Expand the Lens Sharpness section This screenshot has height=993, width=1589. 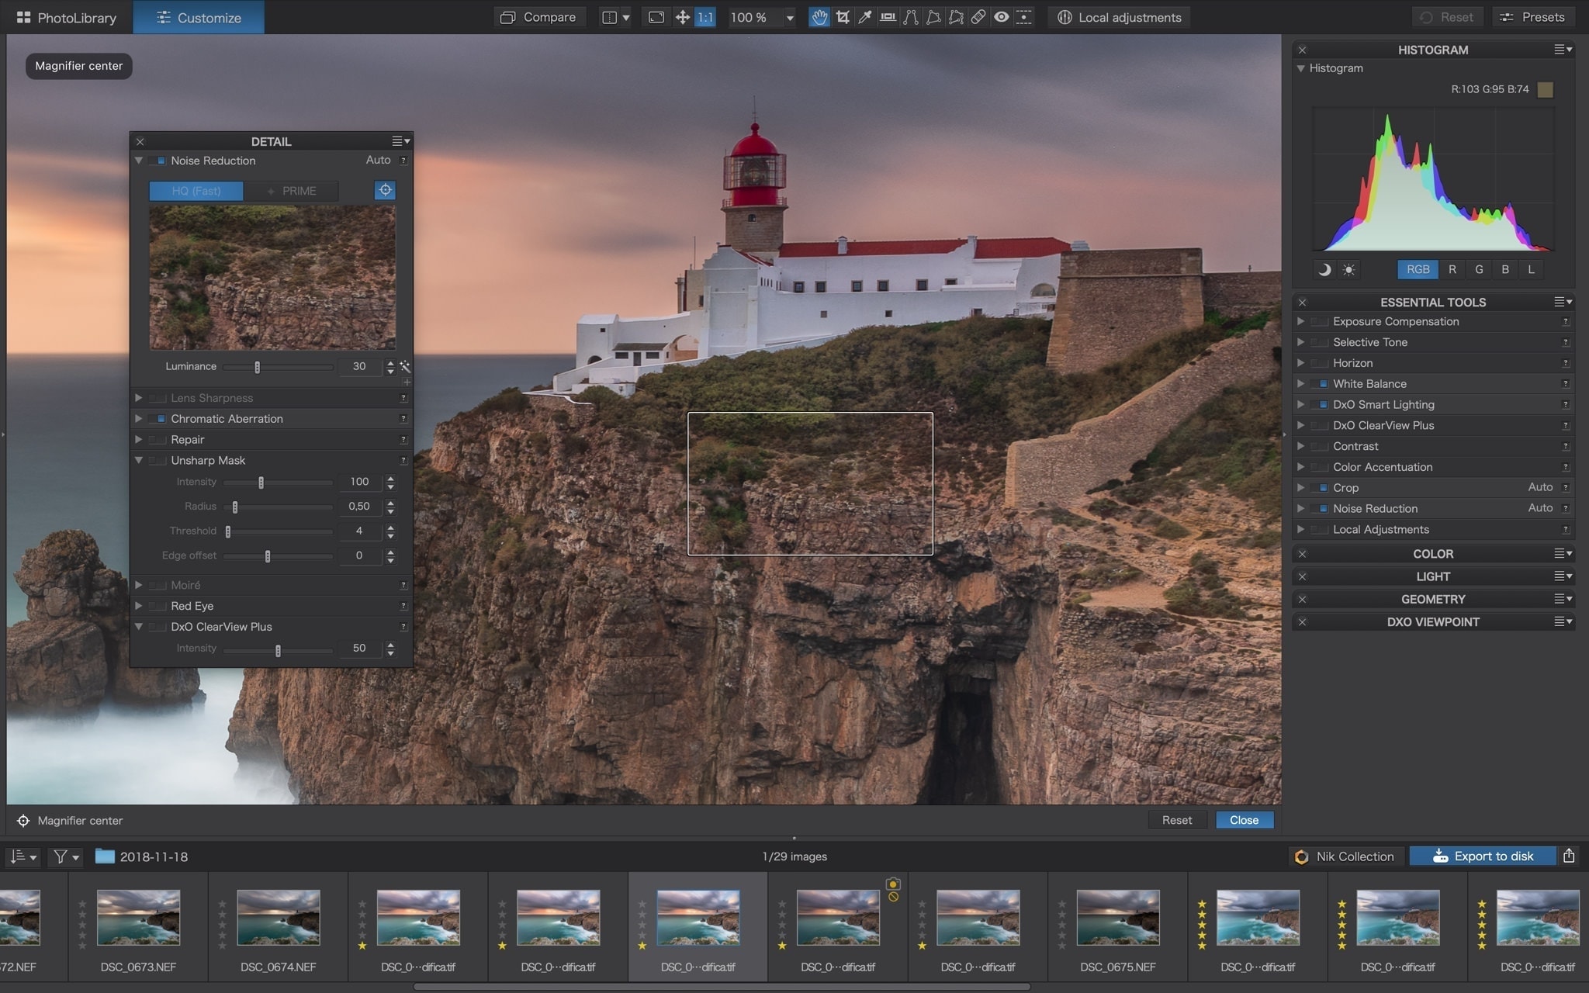139,398
